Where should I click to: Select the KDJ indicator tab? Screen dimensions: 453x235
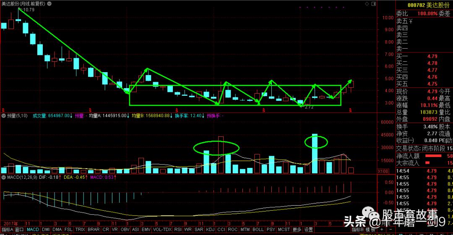pyautogui.click(x=210, y=230)
